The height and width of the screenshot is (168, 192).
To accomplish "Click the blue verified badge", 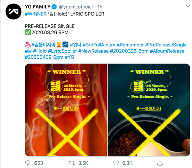I will tap(54, 7).
